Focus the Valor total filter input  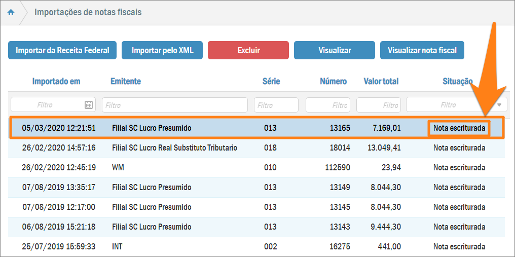(x=378, y=105)
